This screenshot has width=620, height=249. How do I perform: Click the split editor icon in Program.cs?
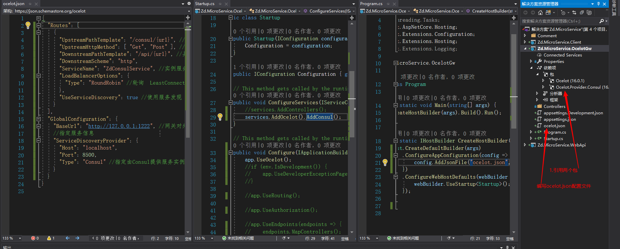pos(514,18)
